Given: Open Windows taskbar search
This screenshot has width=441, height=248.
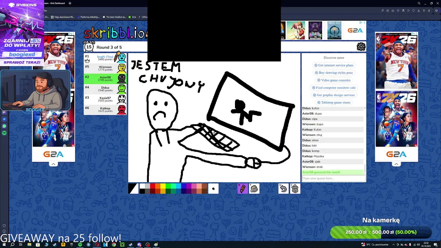Looking at the screenshot, I should click(x=12, y=245).
